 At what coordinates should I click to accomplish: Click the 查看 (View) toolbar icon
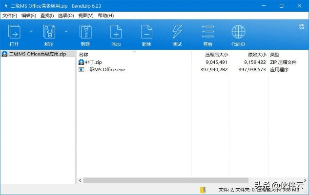(207, 33)
